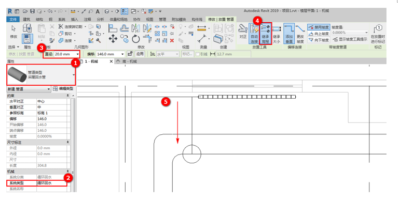Viewport: 398px width, 201px height.
Task: Click the 应用 (Apply) button
Action: (x=140, y=54)
